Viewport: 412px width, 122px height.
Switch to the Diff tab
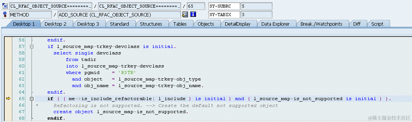[x=357, y=24]
